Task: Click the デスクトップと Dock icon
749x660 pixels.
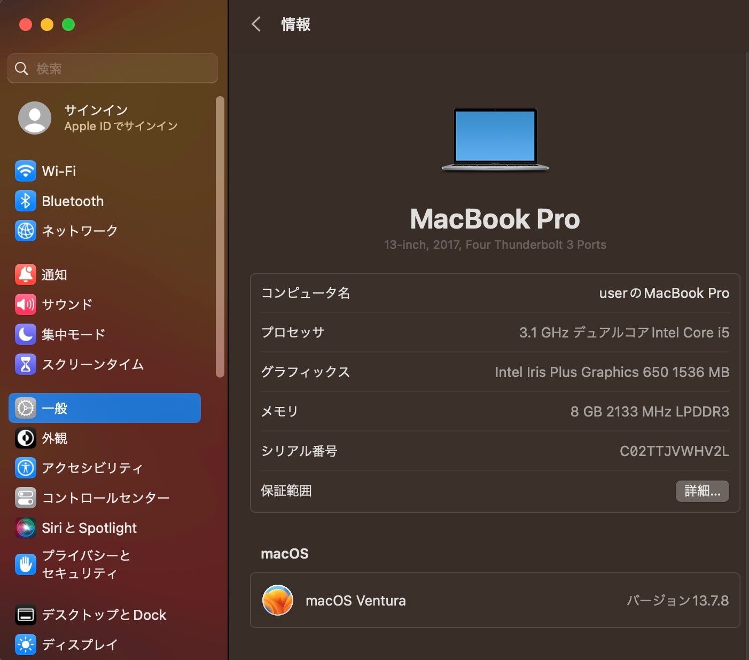Action: click(26, 615)
